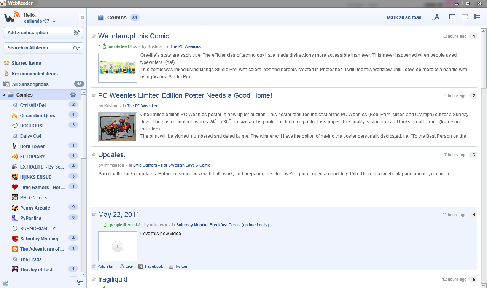487x288 pixels.
Task: Open 'We Interrupt this Comic…' article title
Action: [137, 36]
